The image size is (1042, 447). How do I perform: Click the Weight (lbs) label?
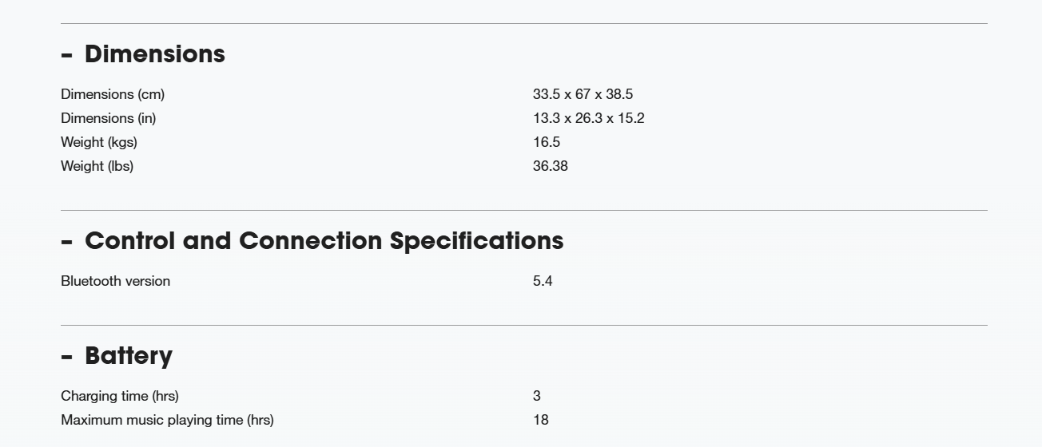(97, 166)
